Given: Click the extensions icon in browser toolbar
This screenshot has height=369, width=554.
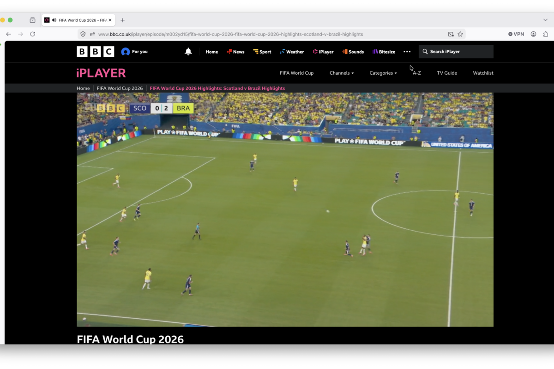Looking at the screenshot, I should (x=546, y=34).
